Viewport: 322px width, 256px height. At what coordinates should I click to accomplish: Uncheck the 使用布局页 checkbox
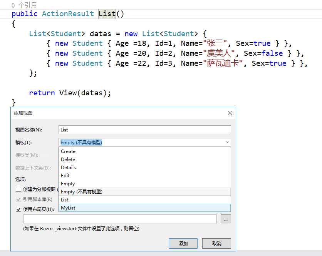18,209
